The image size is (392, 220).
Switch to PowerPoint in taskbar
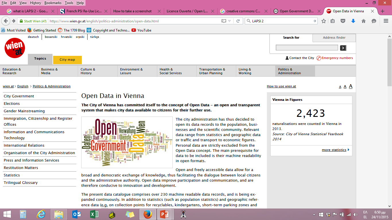click(165, 214)
